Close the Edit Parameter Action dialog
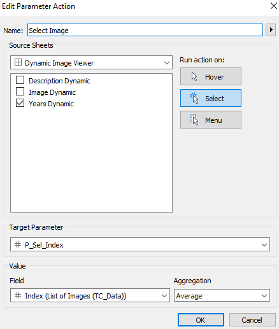The width and height of the screenshot is (279, 329). pyautogui.click(x=274, y=6)
